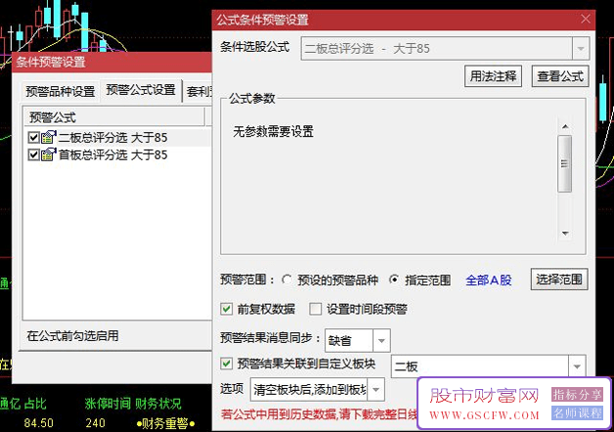Viewport: 614px width, 432px height.
Task: Click the 查看公式 button
Action: pyautogui.click(x=560, y=76)
